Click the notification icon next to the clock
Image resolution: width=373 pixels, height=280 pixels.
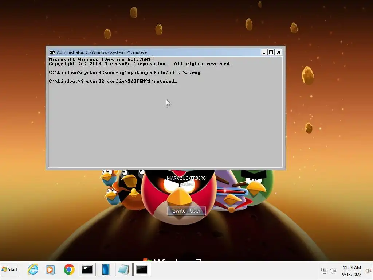pyautogui.click(x=368, y=271)
